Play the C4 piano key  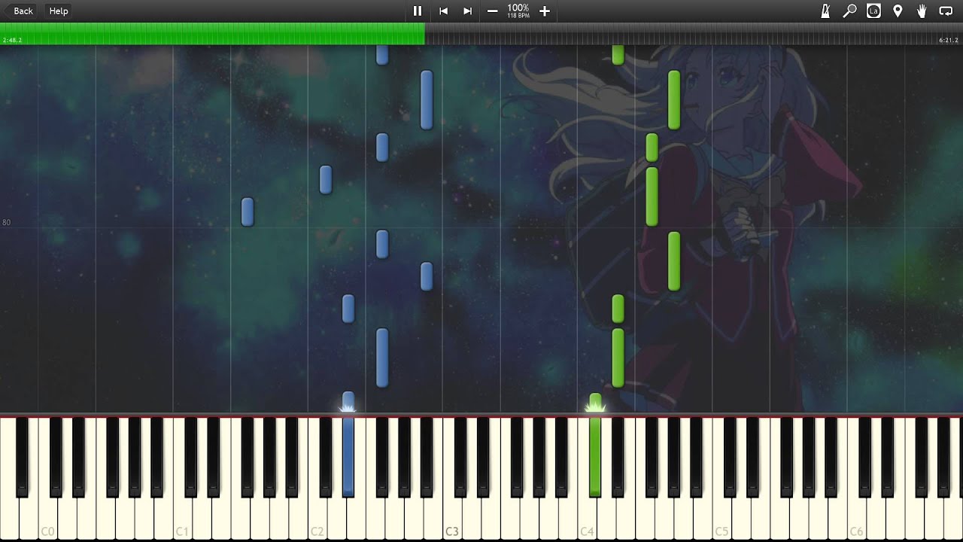pyautogui.click(x=586, y=519)
